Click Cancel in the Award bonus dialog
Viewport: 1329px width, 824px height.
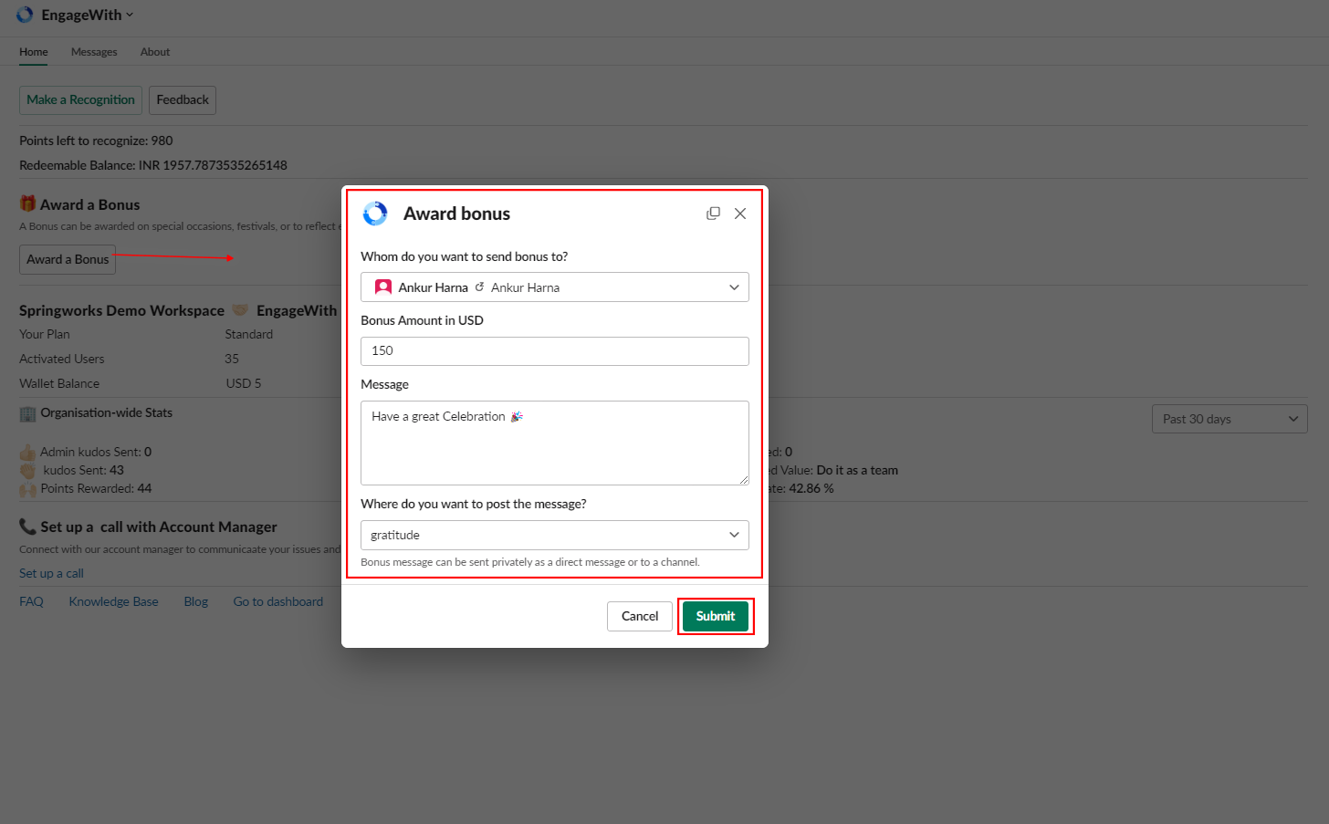[640, 616]
